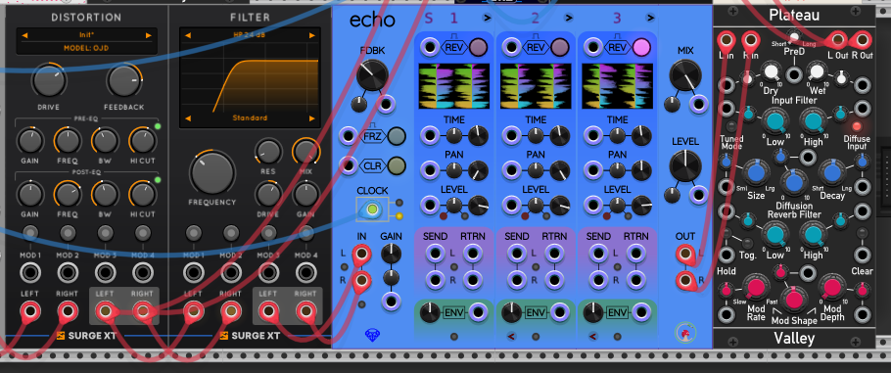This screenshot has height=373, width=891.
Task: Click the Distortion LEFT input jack
Action: coord(30,311)
